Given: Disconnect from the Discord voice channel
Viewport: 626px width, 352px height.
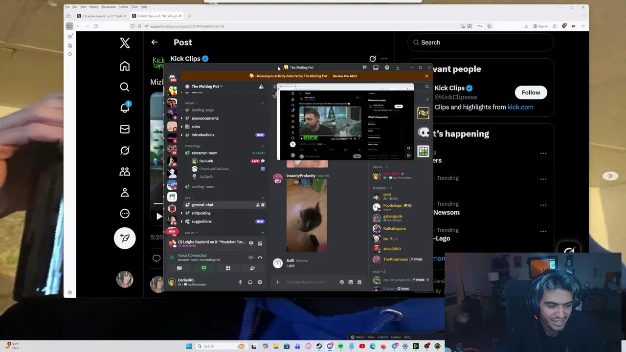Looking at the screenshot, I should [x=260, y=257].
